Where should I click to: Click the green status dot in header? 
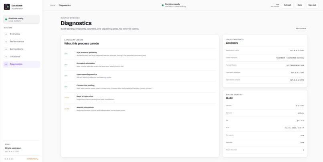coord(163,5)
